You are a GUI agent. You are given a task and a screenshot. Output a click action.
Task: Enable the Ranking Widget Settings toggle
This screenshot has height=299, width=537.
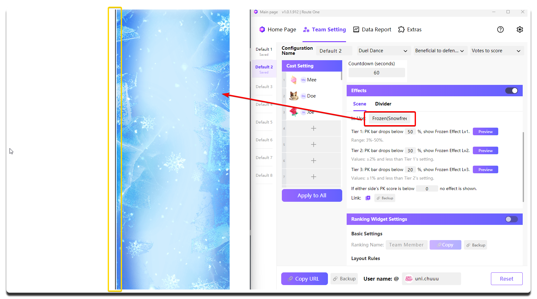[511, 219]
